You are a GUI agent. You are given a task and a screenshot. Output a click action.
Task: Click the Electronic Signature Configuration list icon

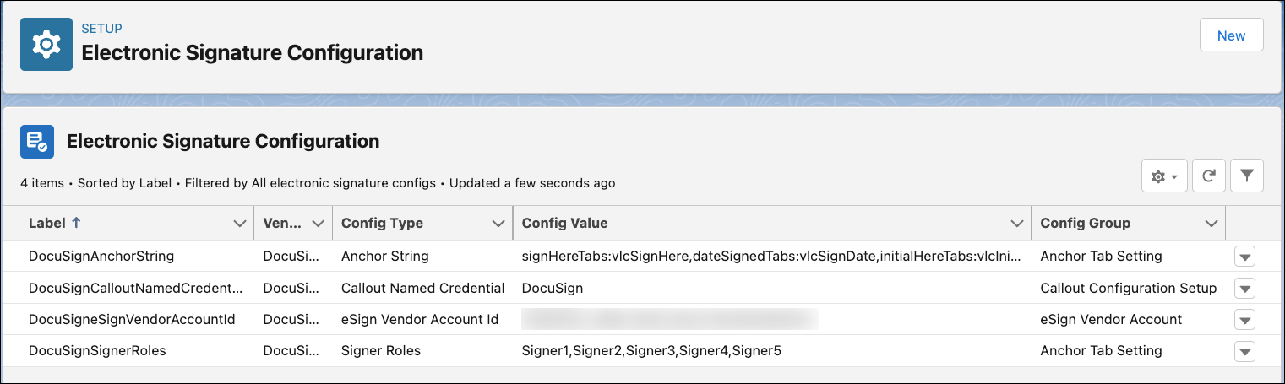[37, 142]
